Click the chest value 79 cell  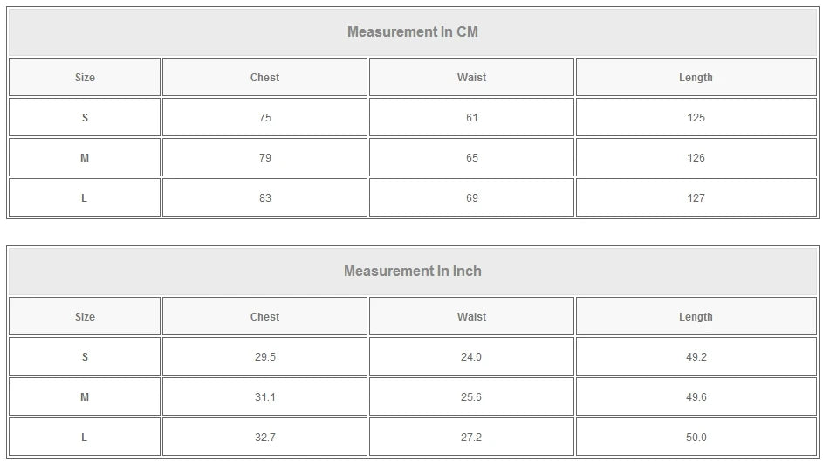coord(264,158)
